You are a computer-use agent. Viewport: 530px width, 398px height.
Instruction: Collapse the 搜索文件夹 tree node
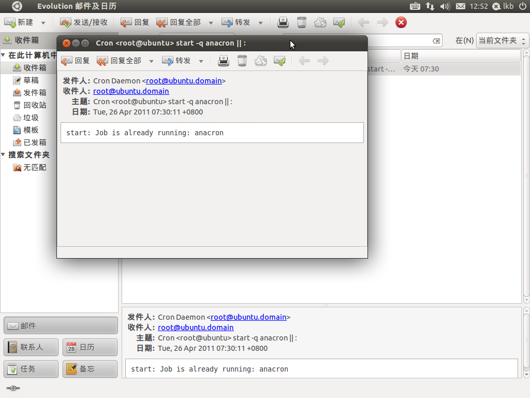(x=3, y=154)
